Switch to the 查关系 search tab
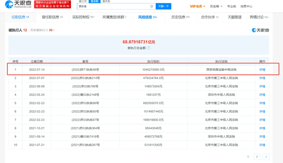The height and width of the screenshot is (163, 283). tap(106, 1)
